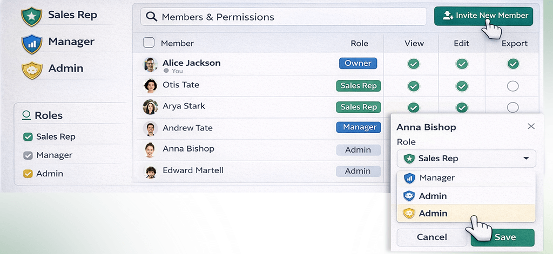This screenshot has width=553, height=254.
Task: Click the Export column header
Action: 515,44
